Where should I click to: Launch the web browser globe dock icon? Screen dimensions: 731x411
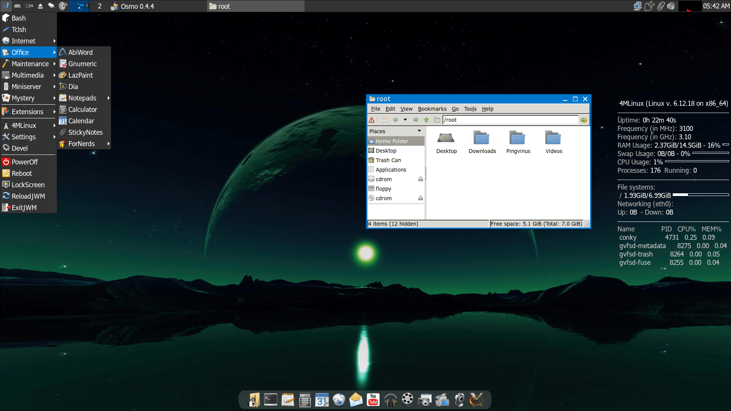(339, 400)
